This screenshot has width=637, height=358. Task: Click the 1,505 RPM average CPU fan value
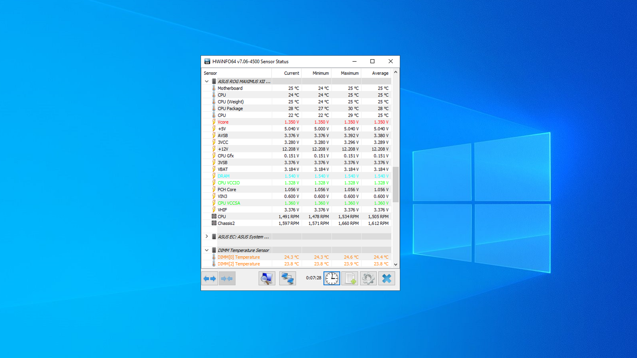coord(378,217)
